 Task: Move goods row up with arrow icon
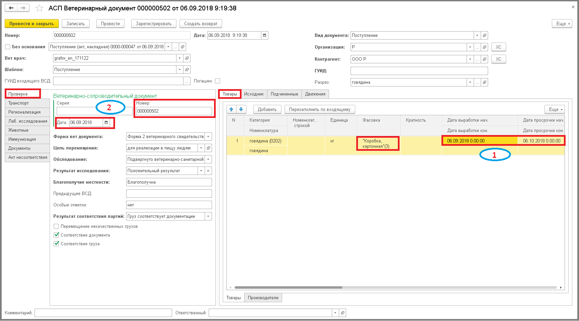[231, 109]
